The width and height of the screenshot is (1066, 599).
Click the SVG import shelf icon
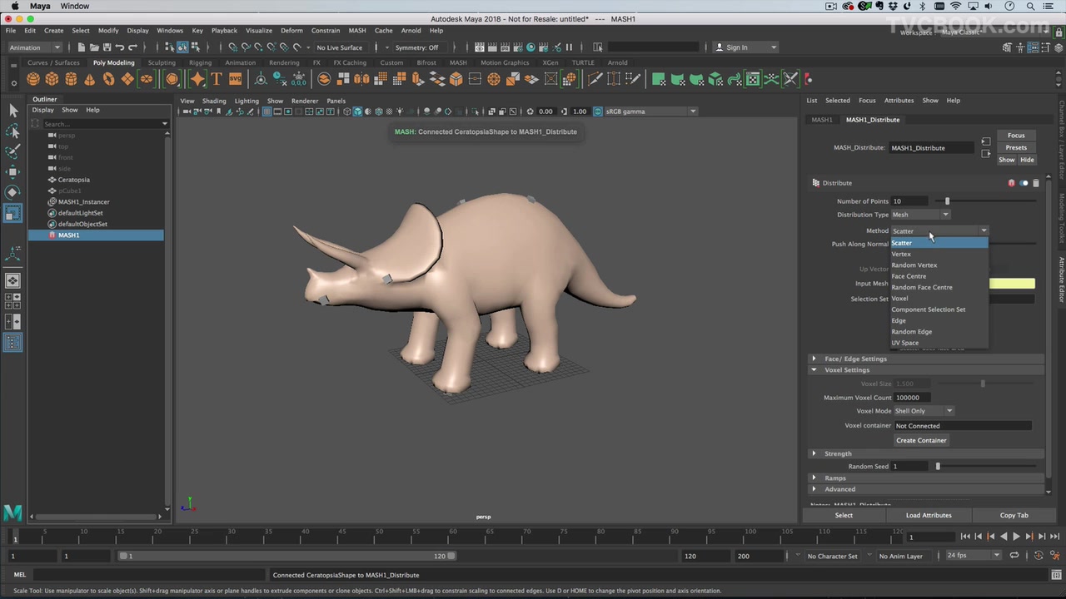point(235,79)
